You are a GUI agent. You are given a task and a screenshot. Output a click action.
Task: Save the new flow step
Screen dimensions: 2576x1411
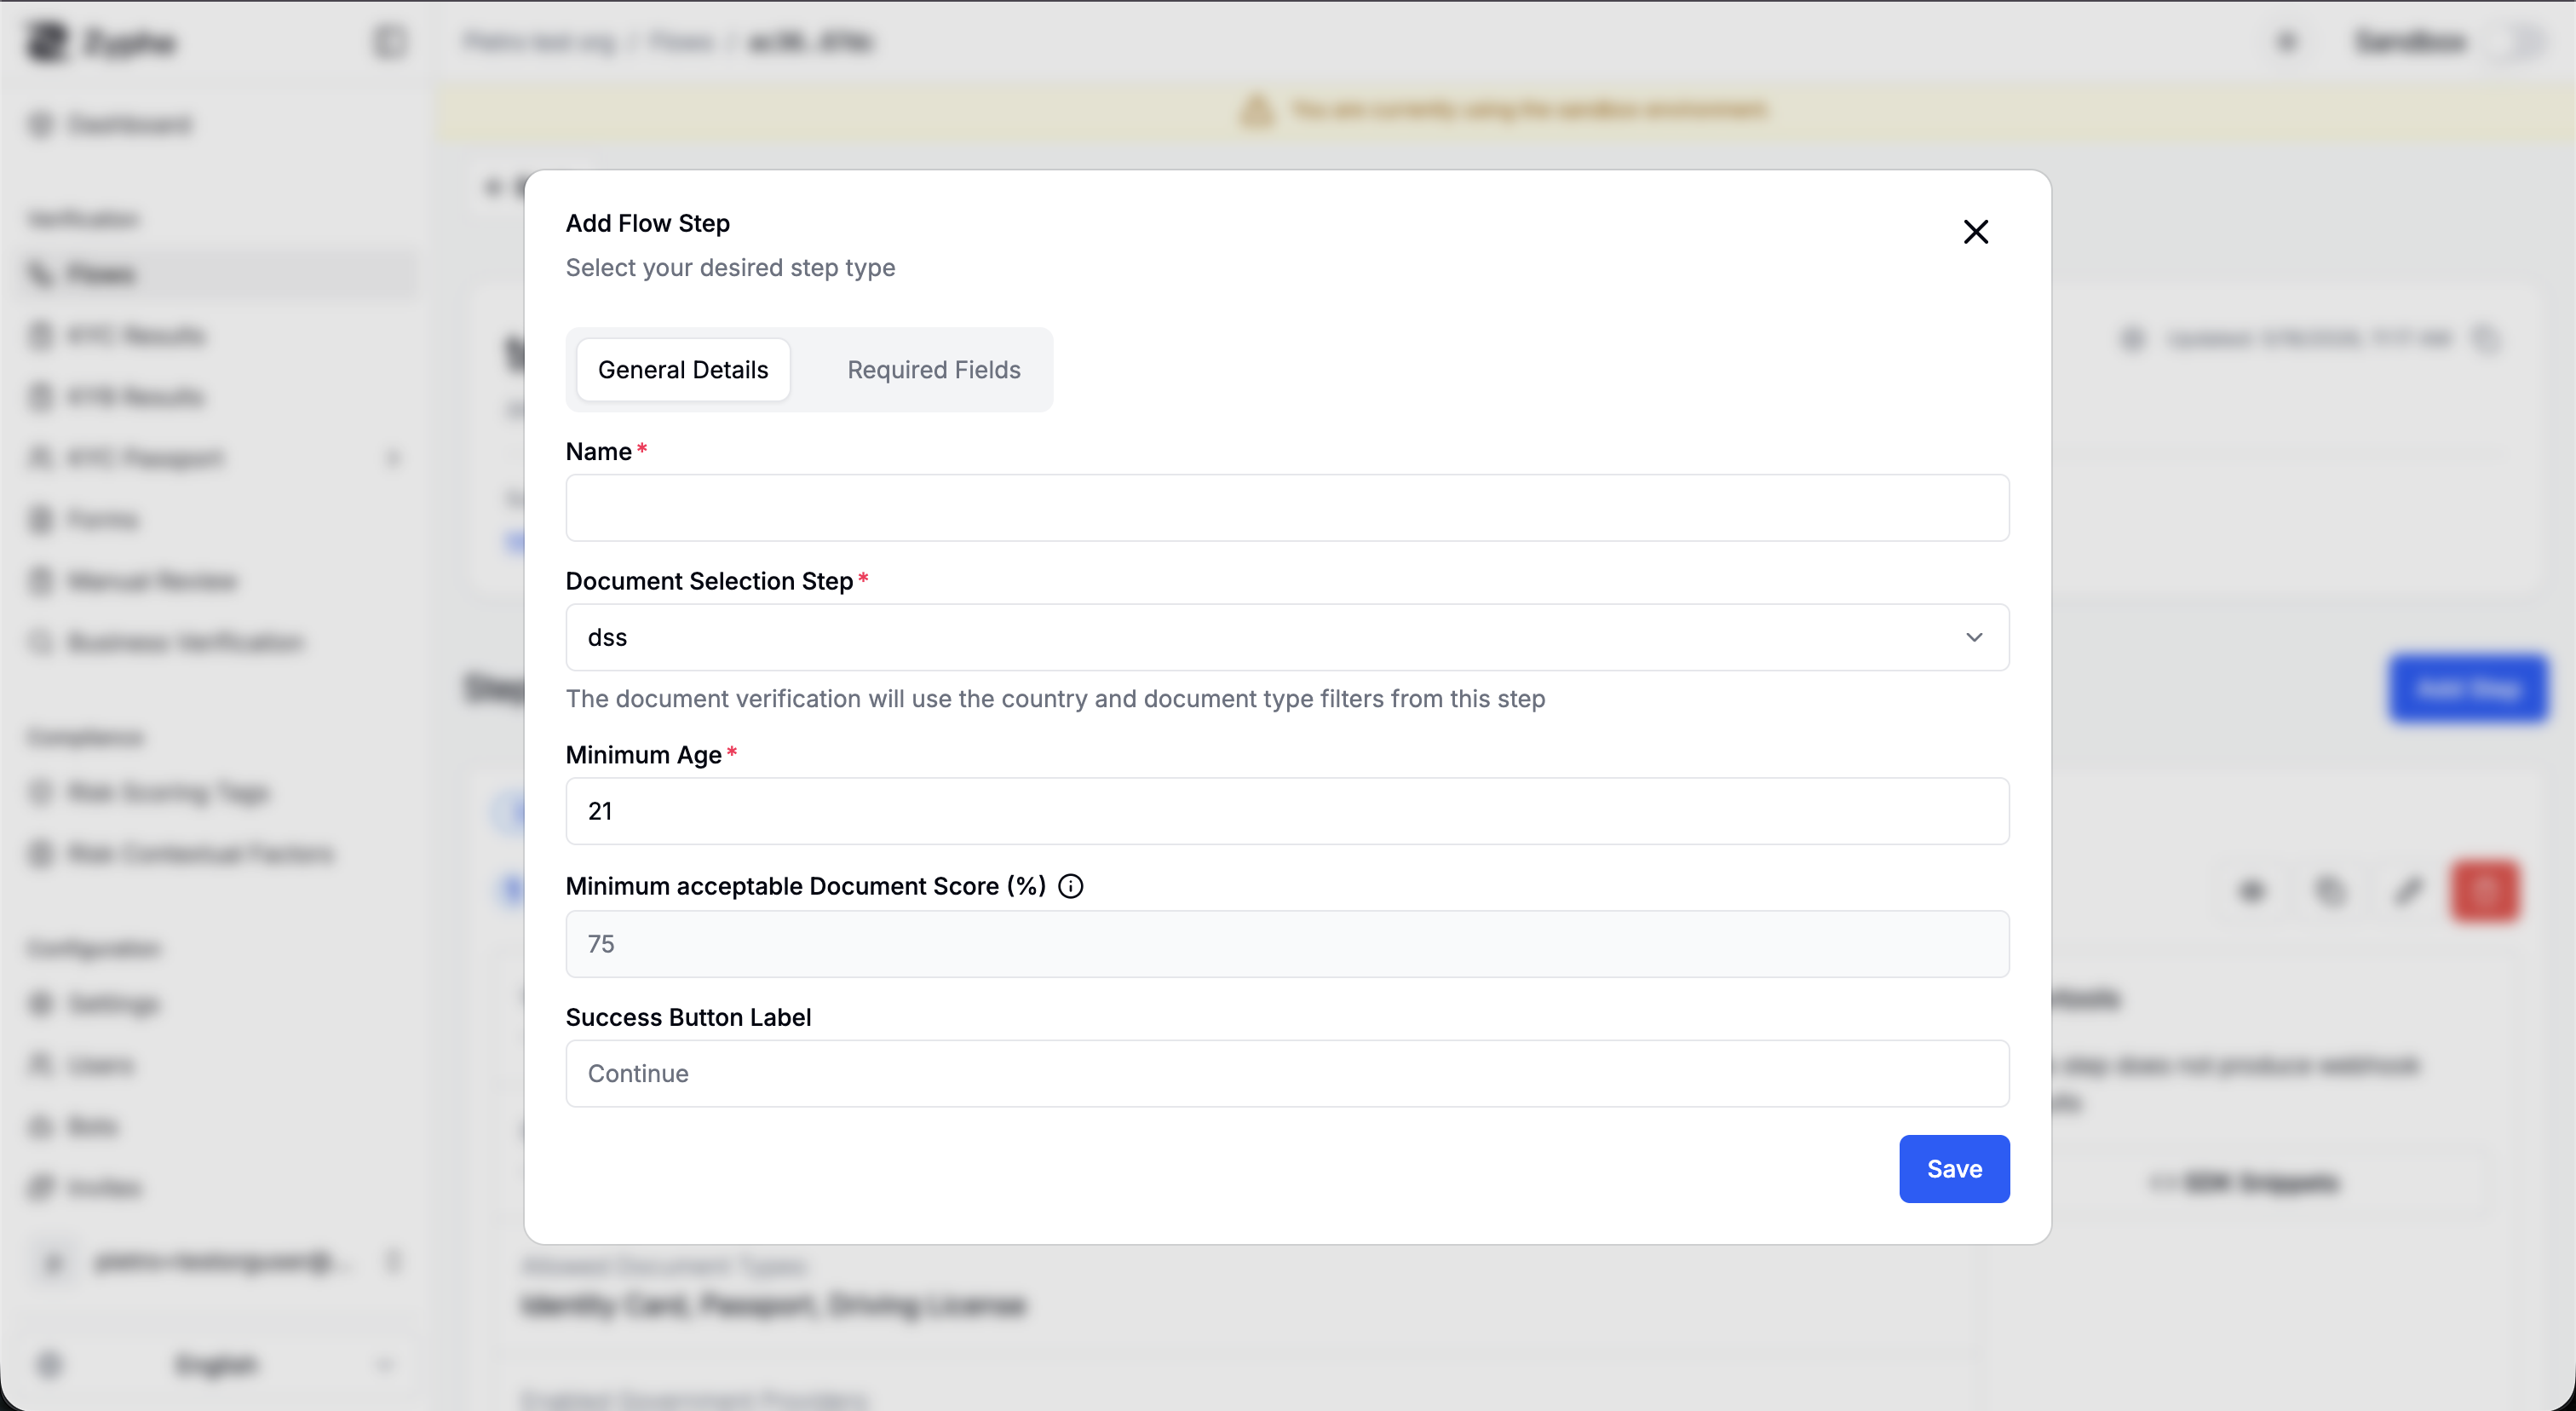pos(1954,1168)
